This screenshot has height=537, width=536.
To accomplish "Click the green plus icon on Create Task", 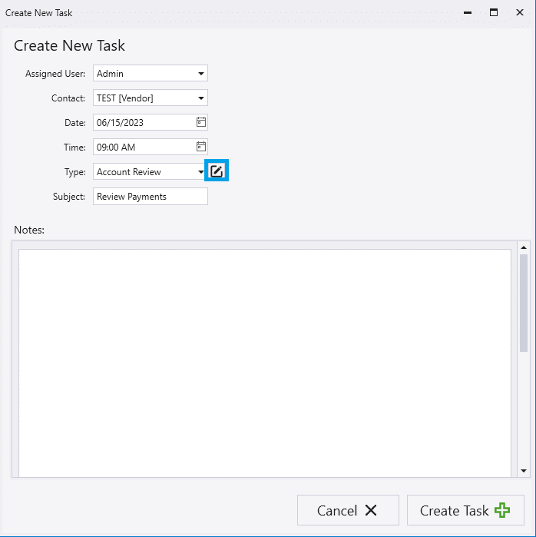I will tap(502, 510).
